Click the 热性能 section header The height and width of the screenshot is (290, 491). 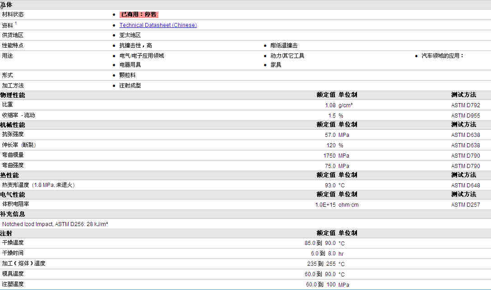[x=9, y=175]
